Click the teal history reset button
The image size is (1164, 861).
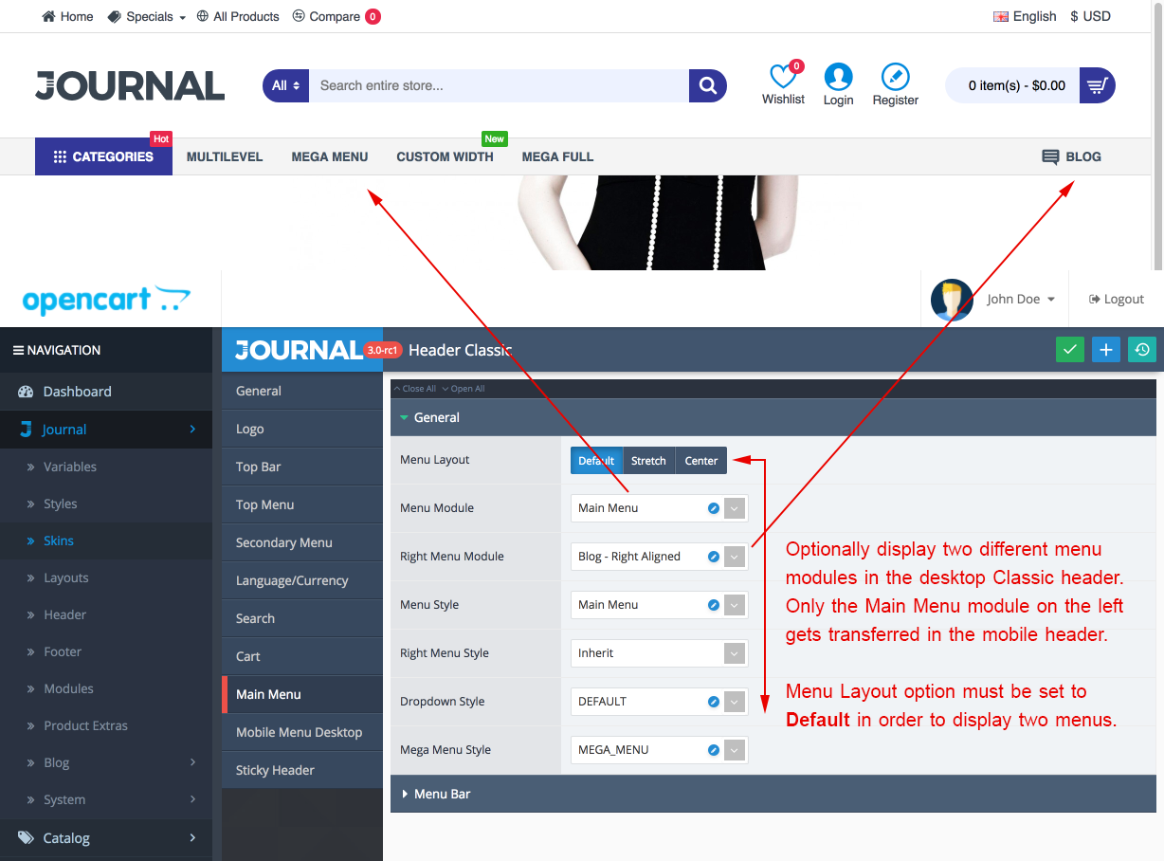tap(1142, 349)
